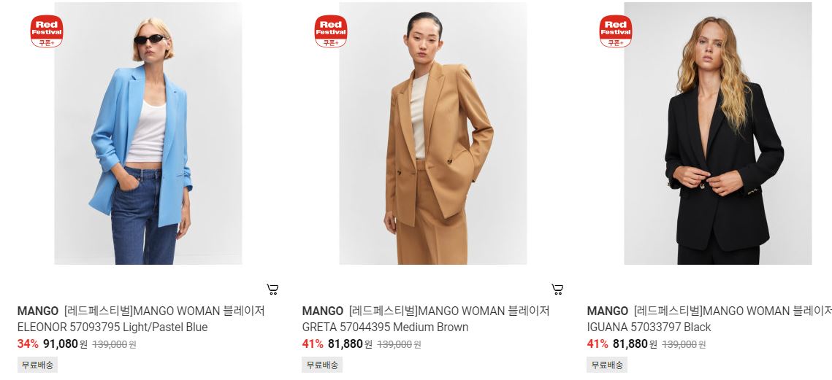Click Red Festival badge on brown blazer
Image resolution: width=832 pixels, height=380 pixels.
pos(331,31)
